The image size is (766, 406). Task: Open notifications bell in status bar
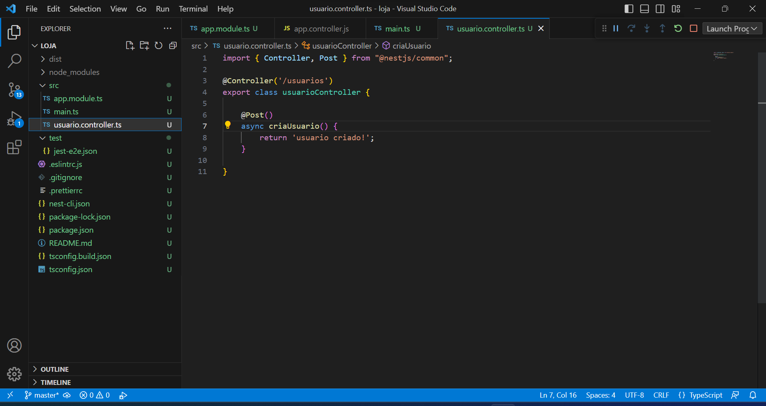(x=752, y=395)
